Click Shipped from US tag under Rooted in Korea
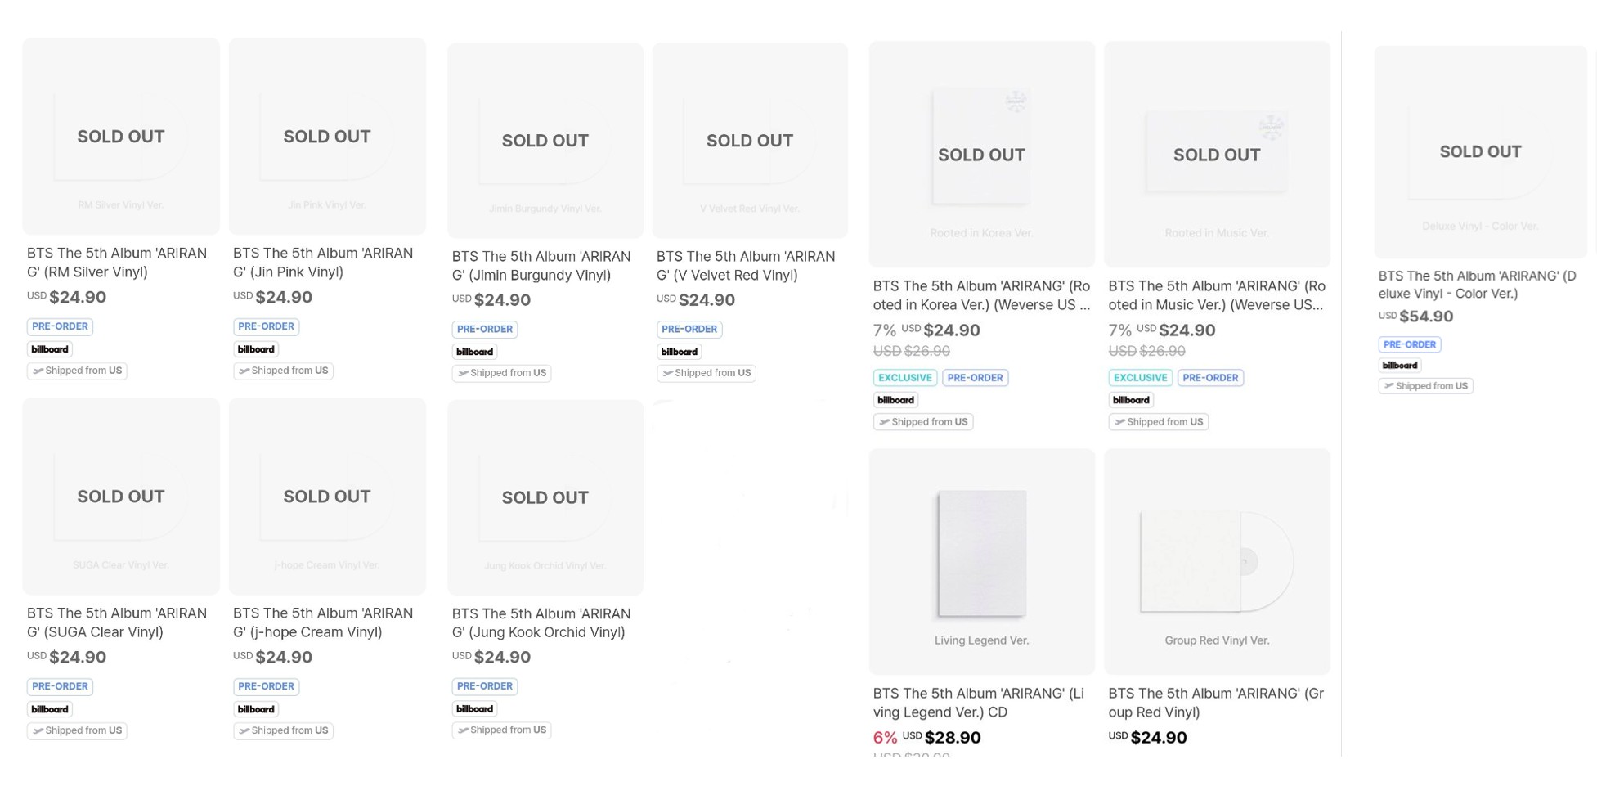 (922, 422)
